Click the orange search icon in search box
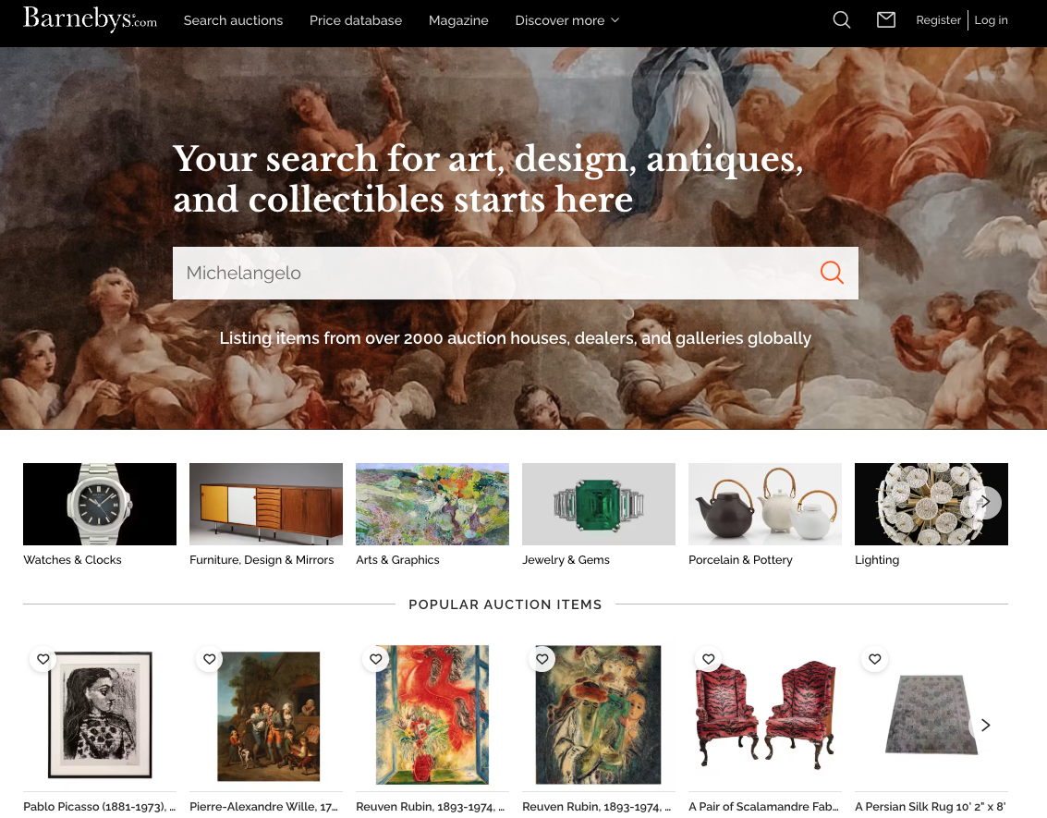This screenshot has width=1047, height=818. [x=832, y=273]
